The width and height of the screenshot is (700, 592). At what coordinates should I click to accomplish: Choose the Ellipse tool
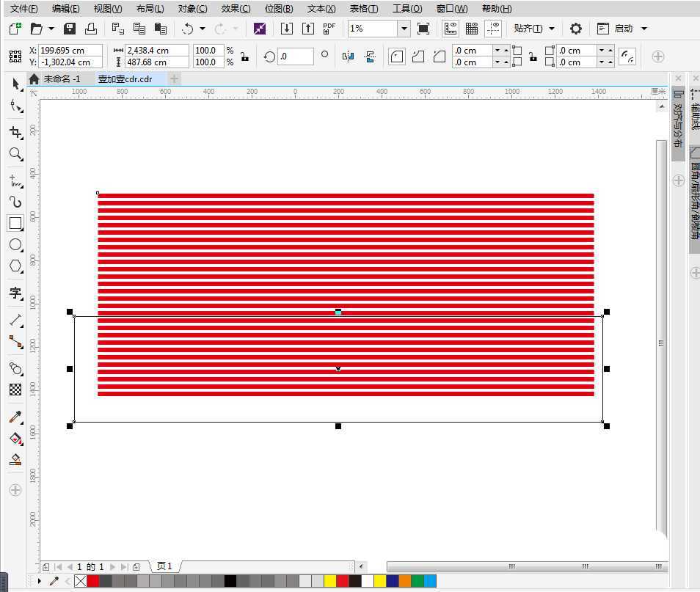[15, 245]
